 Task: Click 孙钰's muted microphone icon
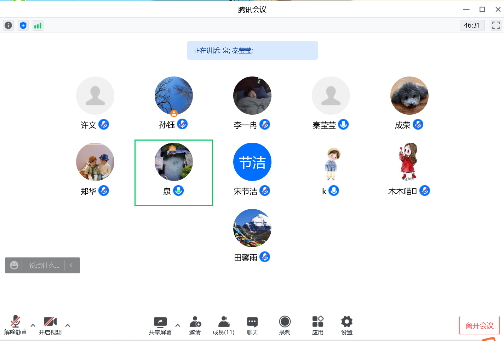pos(182,124)
